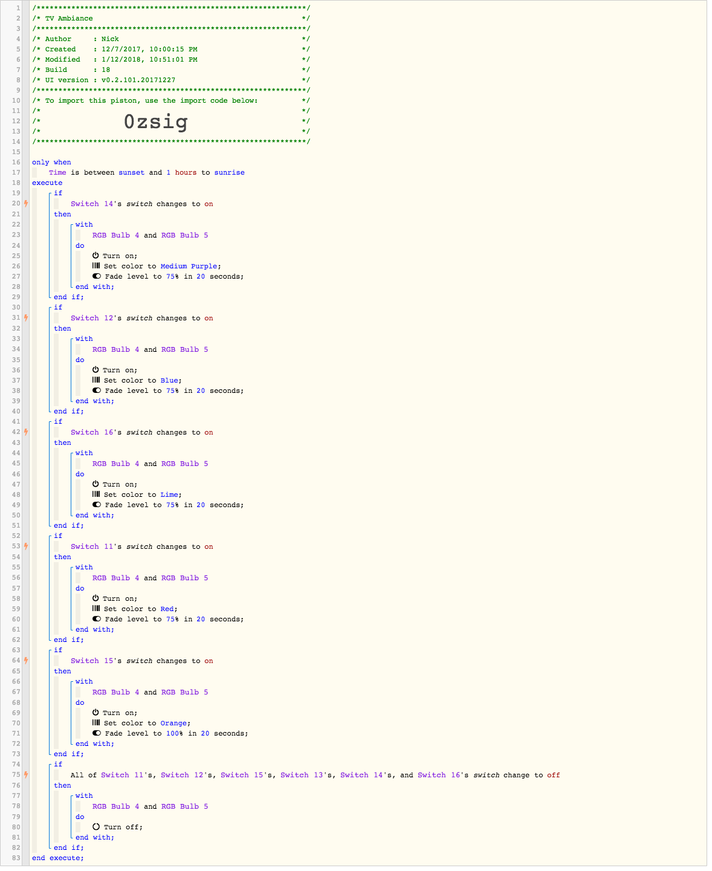Click the fade level icon on line 38
Image resolution: width=712 pixels, height=871 pixels.
coord(97,390)
